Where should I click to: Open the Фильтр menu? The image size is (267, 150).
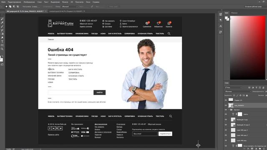(x=65, y=2)
